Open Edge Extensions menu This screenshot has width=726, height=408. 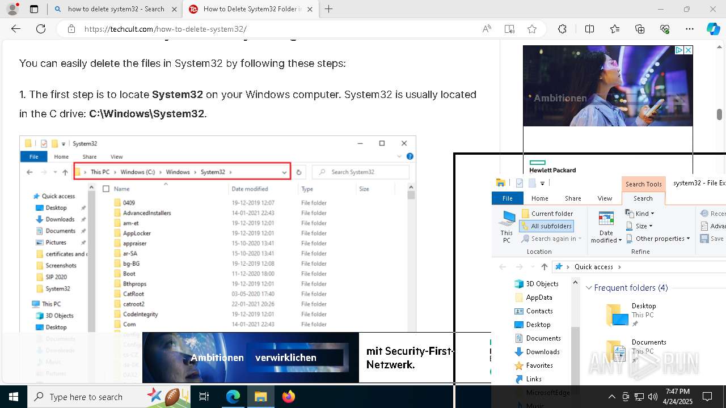[x=562, y=29]
